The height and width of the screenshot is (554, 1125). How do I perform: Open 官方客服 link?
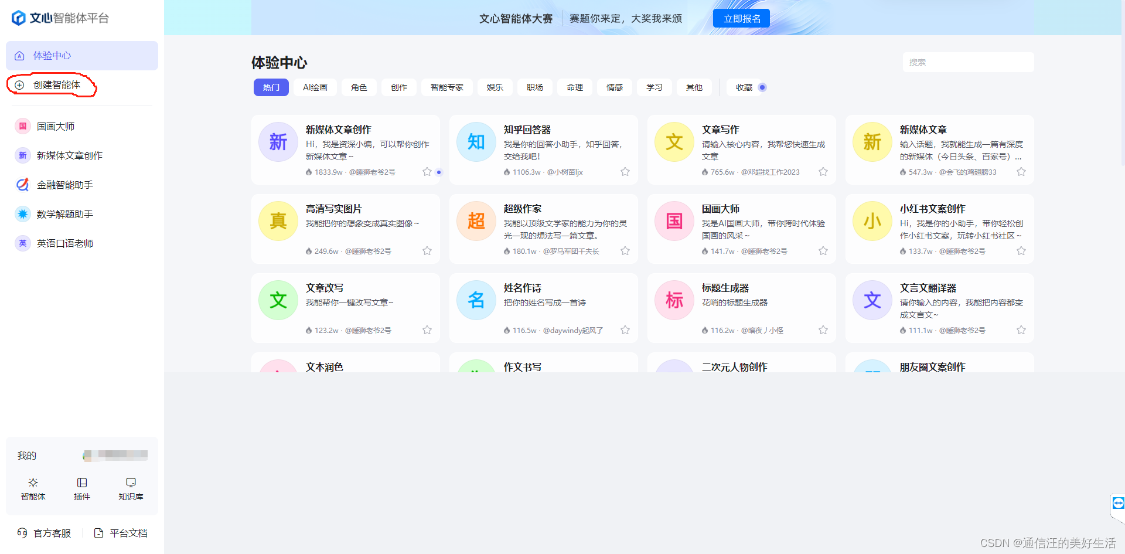point(44,533)
